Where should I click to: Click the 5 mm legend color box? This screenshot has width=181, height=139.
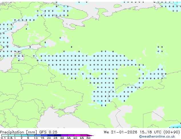(x=31, y=135)
